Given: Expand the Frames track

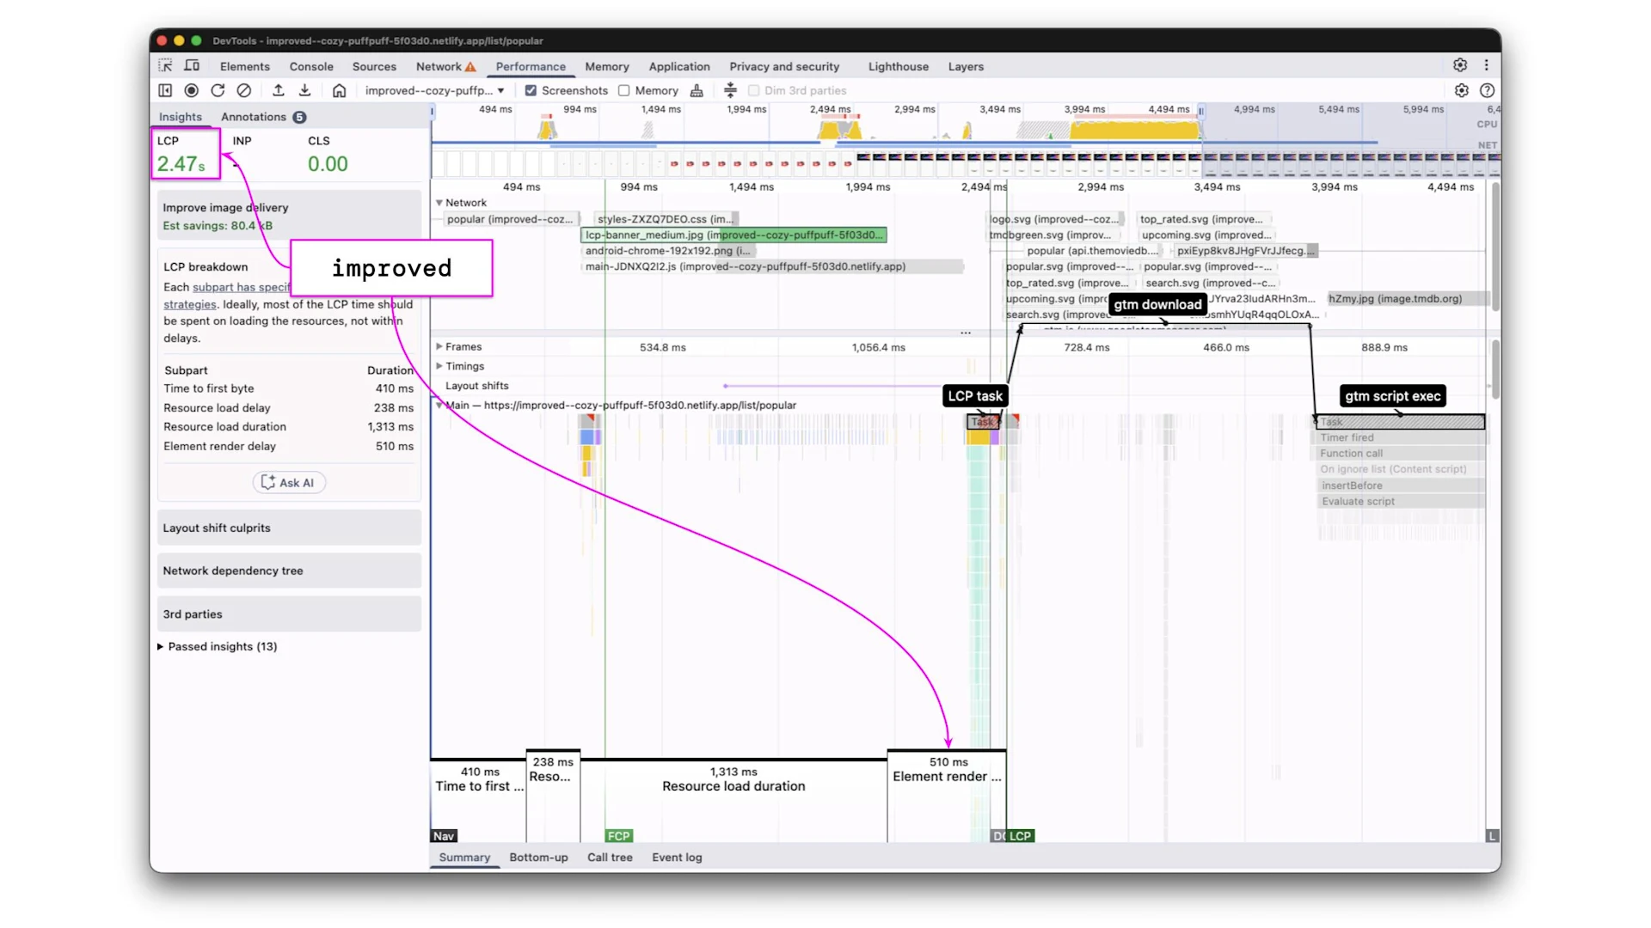Looking at the screenshot, I should coord(439,347).
